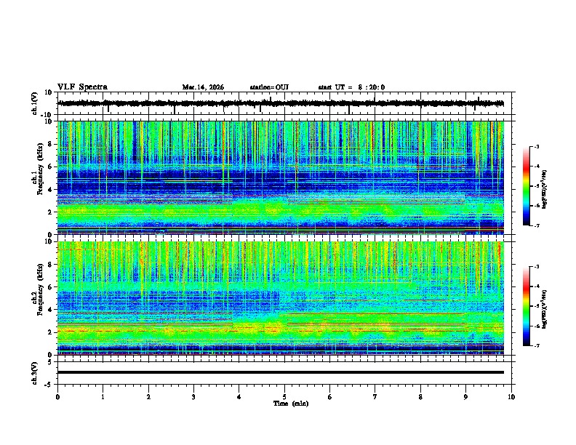
Task: Click the '-4' tick on ch.2 colorbar
Action: coord(536,286)
